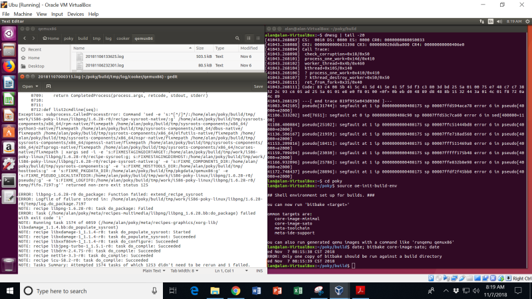
Task: Create new document in gedit toolbar
Action: (49, 86)
